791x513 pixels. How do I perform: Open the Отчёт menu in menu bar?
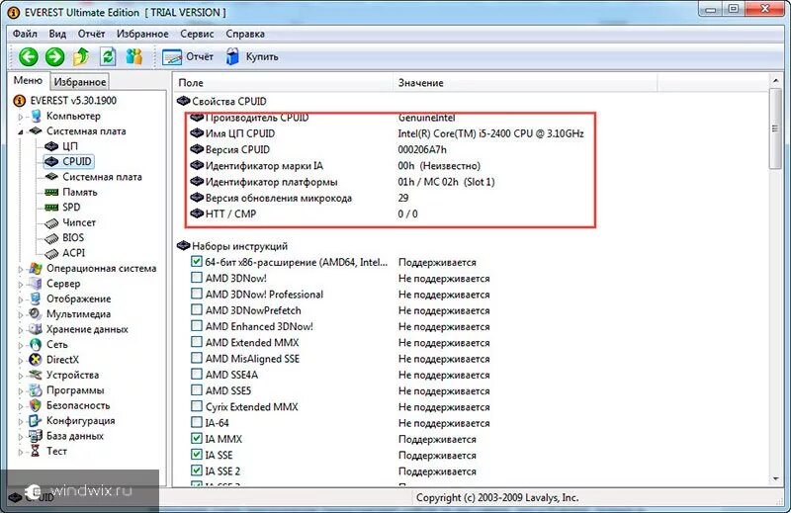91,34
